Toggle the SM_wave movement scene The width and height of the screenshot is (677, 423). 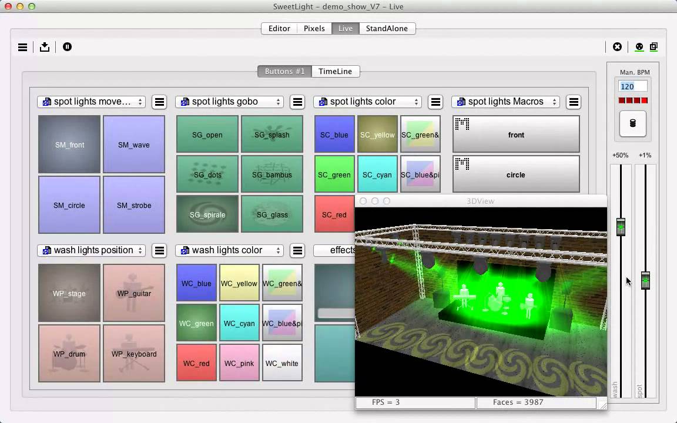(134, 144)
